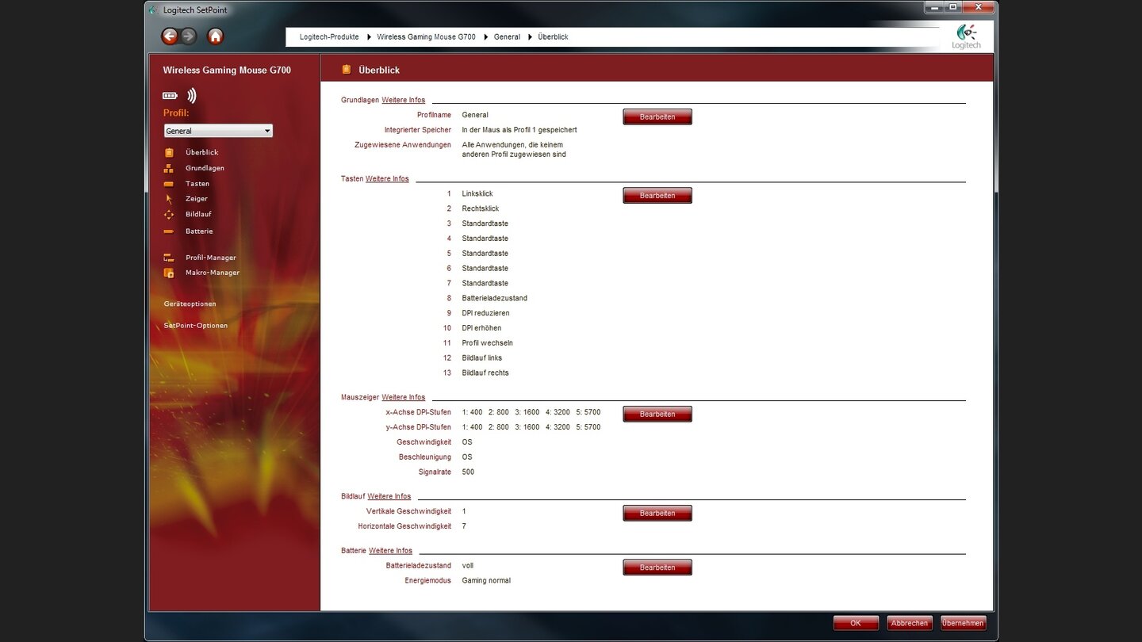
Task: Click the battery level icon in the sidebar
Action: click(x=171, y=96)
